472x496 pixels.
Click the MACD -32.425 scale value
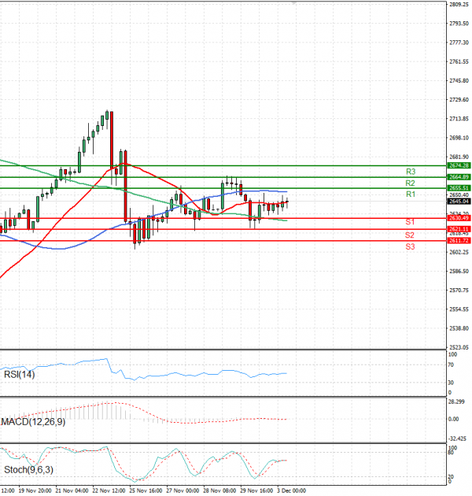(458, 439)
